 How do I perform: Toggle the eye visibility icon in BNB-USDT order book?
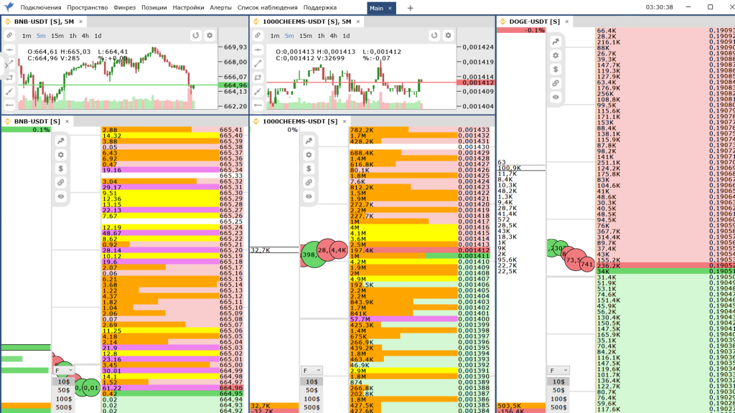click(61, 196)
